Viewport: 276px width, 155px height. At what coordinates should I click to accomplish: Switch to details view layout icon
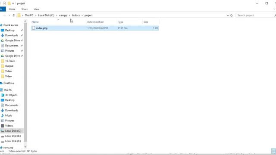click(273, 151)
